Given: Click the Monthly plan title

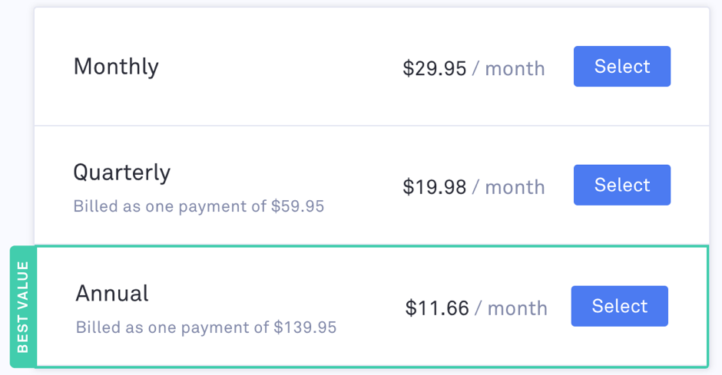Looking at the screenshot, I should pyautogui.click(x=116, y=67).
